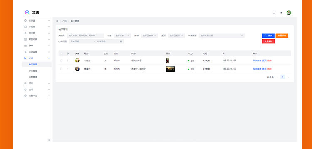This screenshot has height=149, width=312.
Task: Open the panda user avatar menu
Action: pos(289,13)
